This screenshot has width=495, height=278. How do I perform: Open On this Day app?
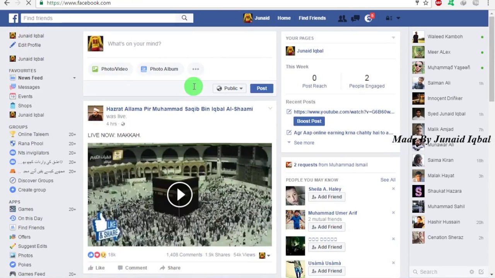tap(30, 219)
